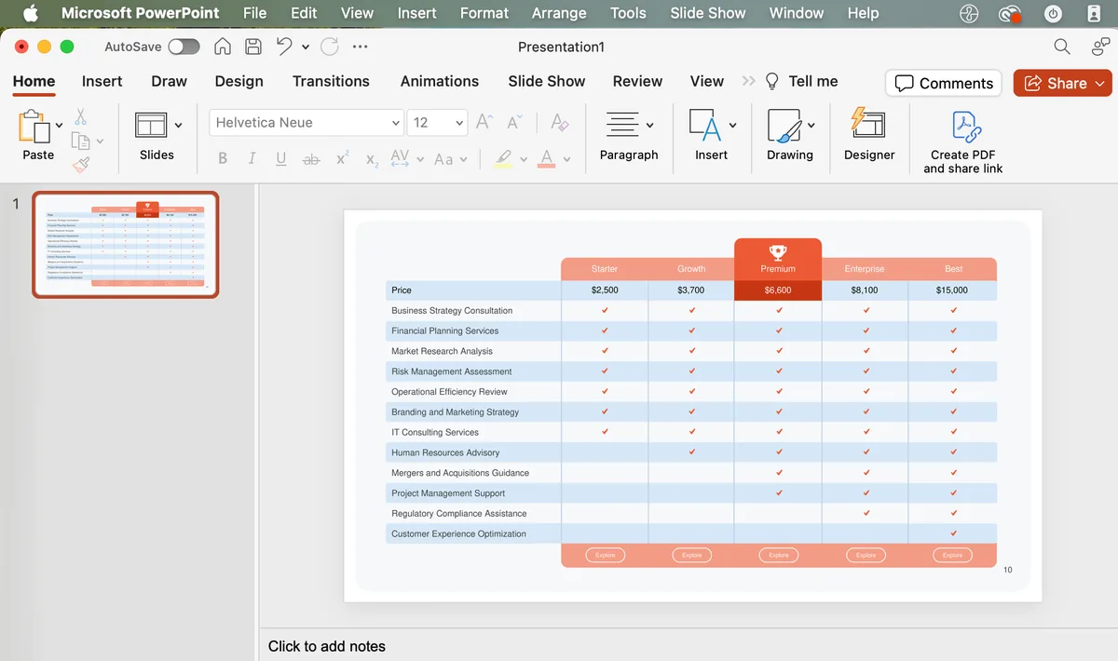Switch to the Animations ribbon tab
Screen dimensions: 1118x661
(x=440, y=81)
